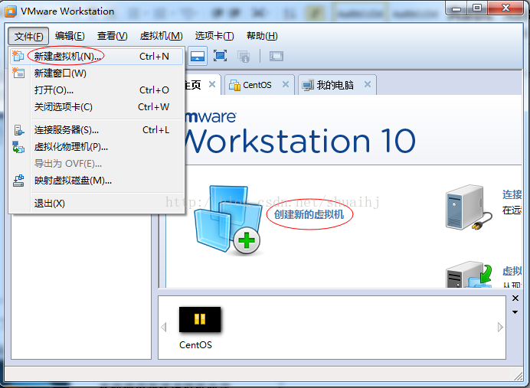Open the 查看(V) menu
The width and height of the screenshot is (530, 388).
pos(113,36)
